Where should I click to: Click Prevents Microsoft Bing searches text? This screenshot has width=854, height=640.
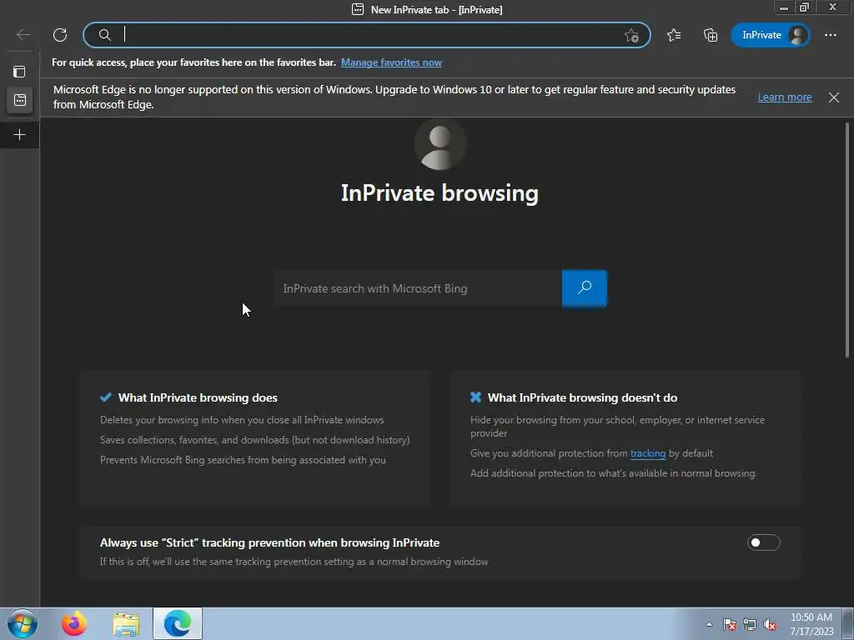click(x=243, y=460)
